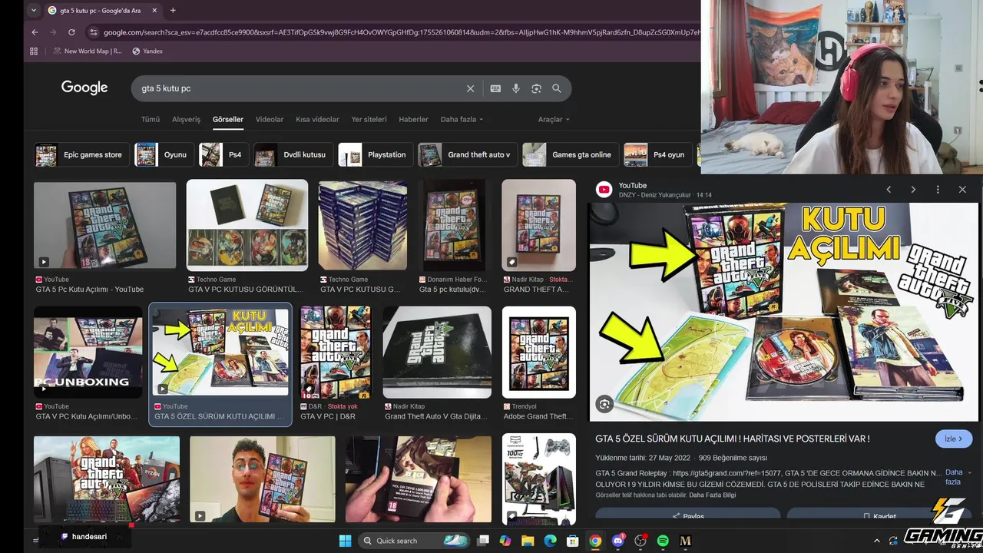Switch to Alışveriş search tab

[186, 120]
